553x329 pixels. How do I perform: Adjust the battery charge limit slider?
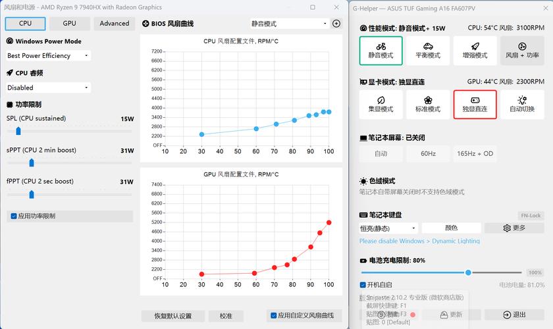pyautogui.click(x=468, y=272)
